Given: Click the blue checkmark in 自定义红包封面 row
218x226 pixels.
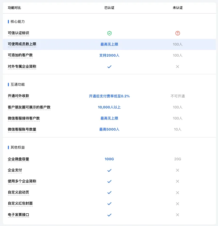Looking at the screenshot, I should (109, 204).
